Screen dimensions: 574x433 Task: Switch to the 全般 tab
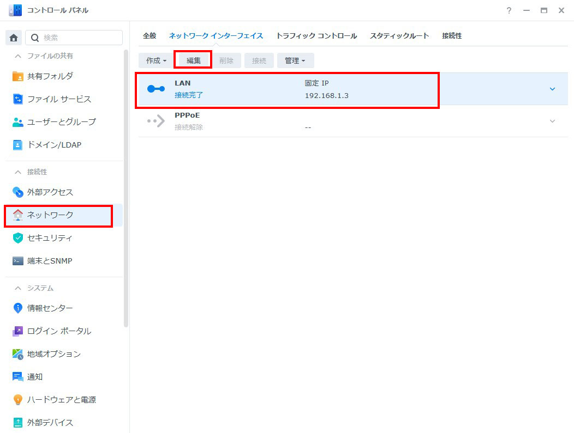coord(150,36)
